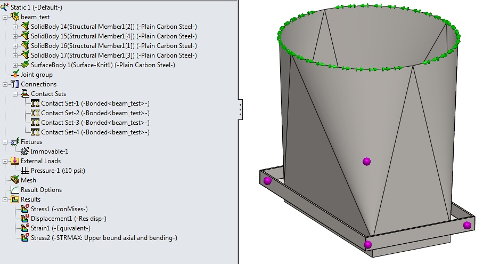Open Stress2 STRMAX axial and bending label
Screen dimensions: 483x264
pos(104,238)
